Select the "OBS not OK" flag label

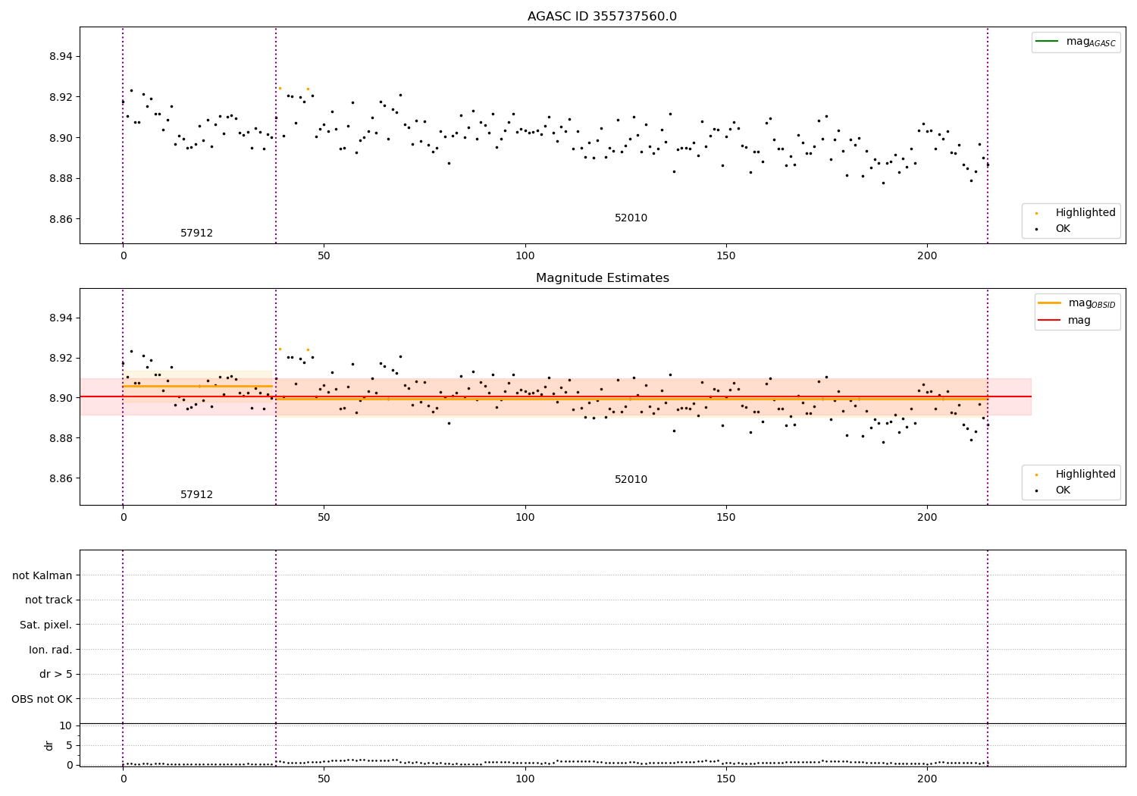42,699
